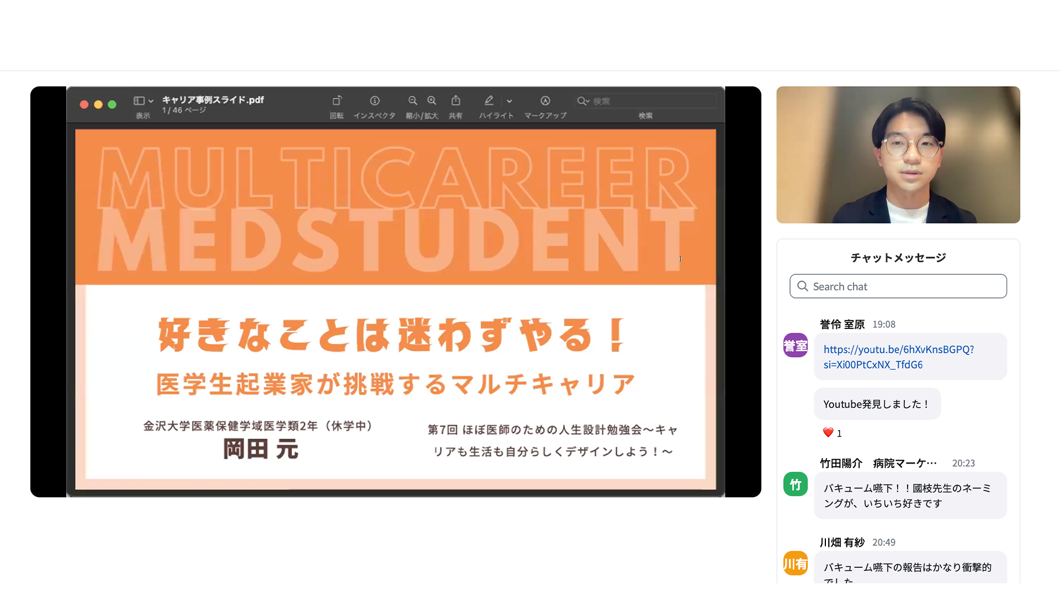Open the sidebar view mode dropdown arrow
Screen dimensions: 1060x596
tap(151, 102)
